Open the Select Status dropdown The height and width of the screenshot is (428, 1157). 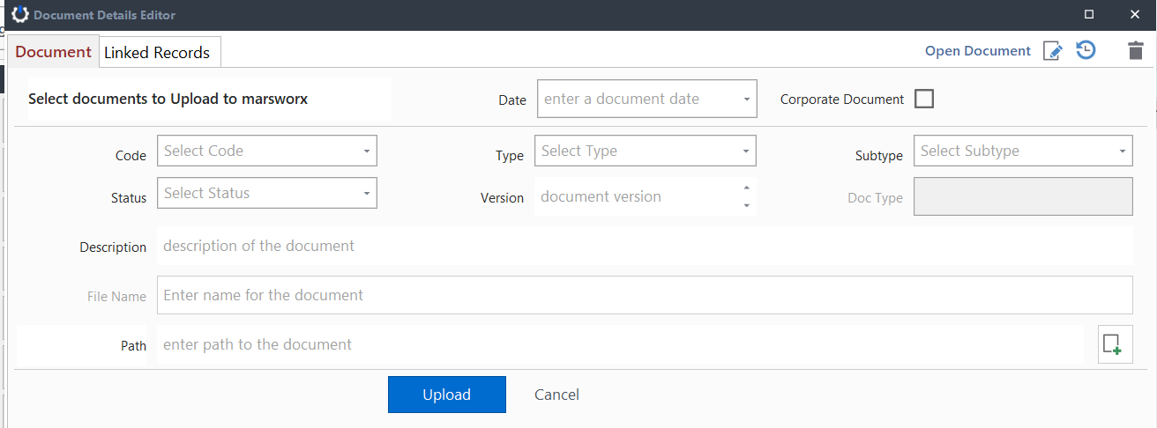click(x=267, y=193)
